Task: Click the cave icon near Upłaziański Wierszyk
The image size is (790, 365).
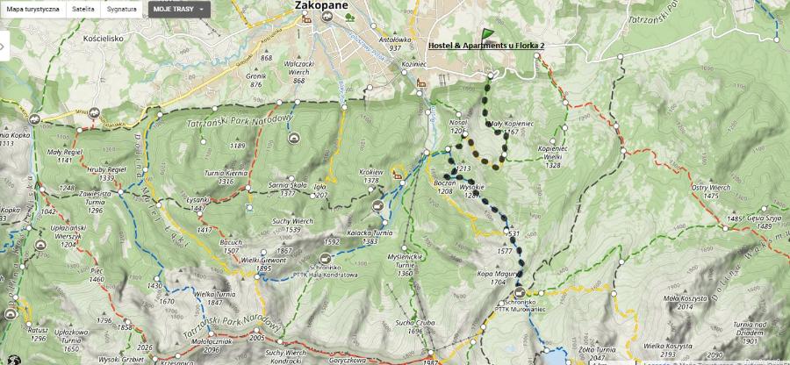Action: [40, 245]
